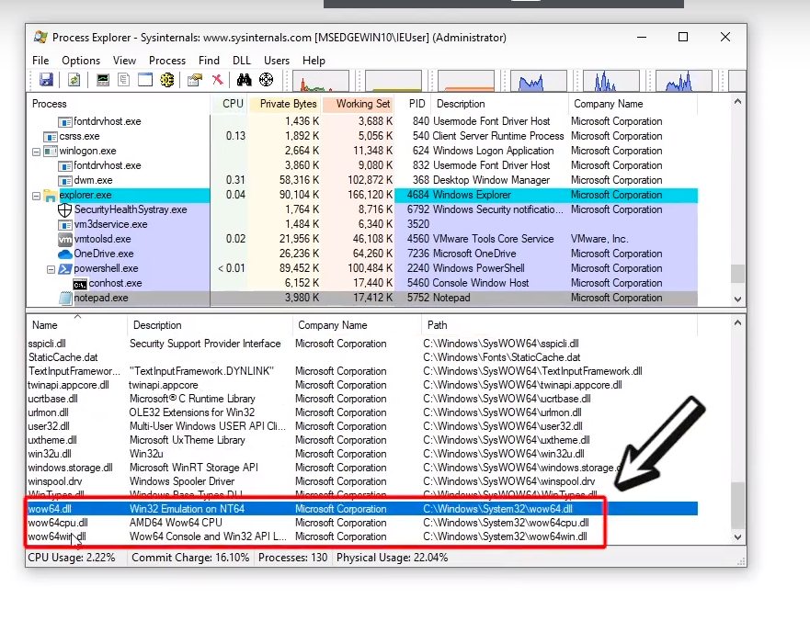Click the red Kill Process icon
Image resolution: width=810 pixels, height=621 pixels.
pos(218,80)
